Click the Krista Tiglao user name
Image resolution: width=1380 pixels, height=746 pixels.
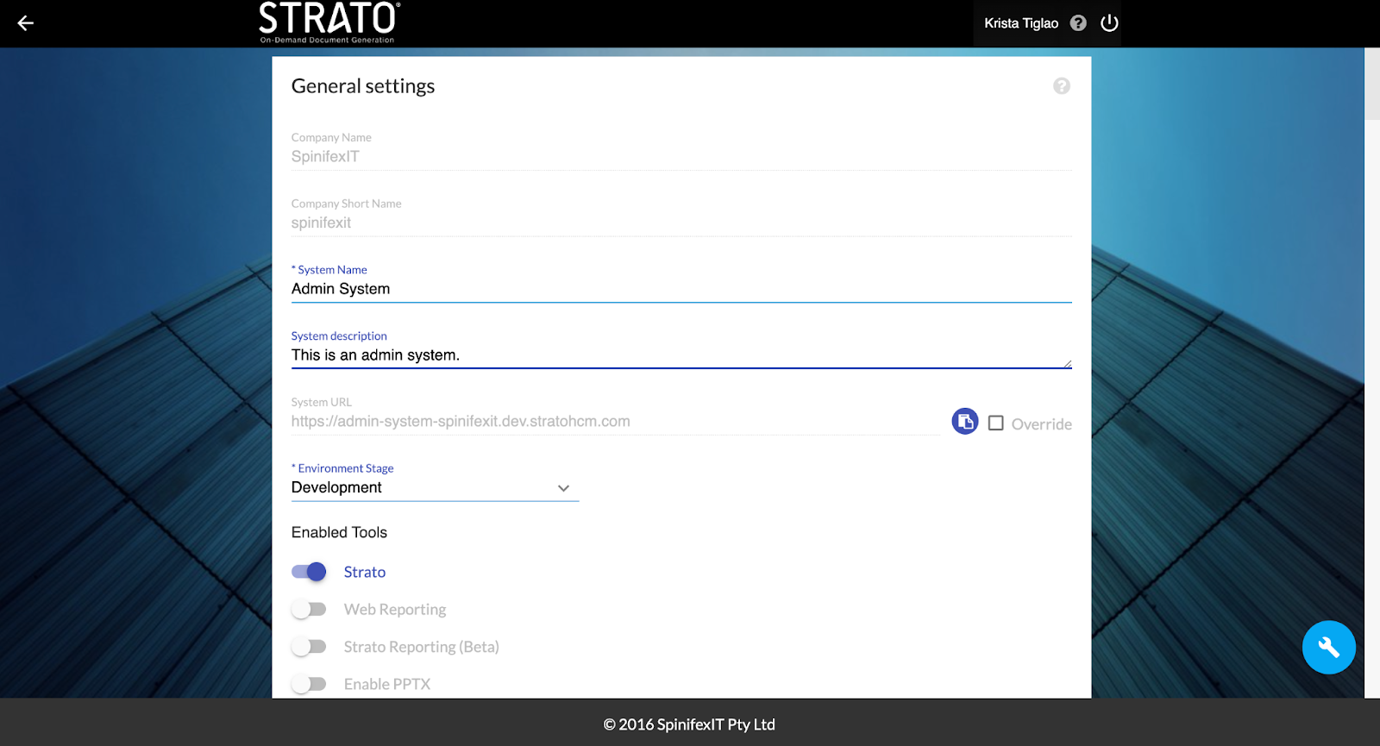[x=1021, y=23]
